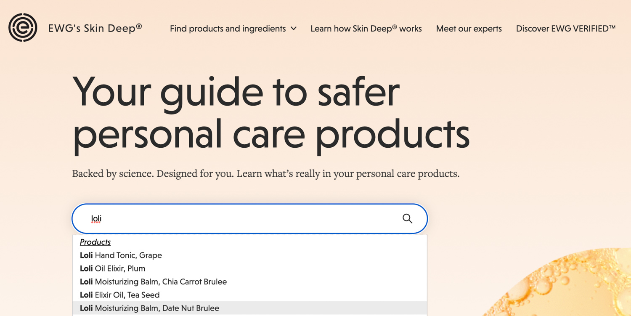631x316 pixels.
Task: Click the magnifying glass search icon
Action: click(407, 218)
